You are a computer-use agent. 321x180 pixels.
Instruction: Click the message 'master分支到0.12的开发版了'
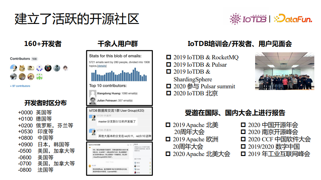point(117,121)
